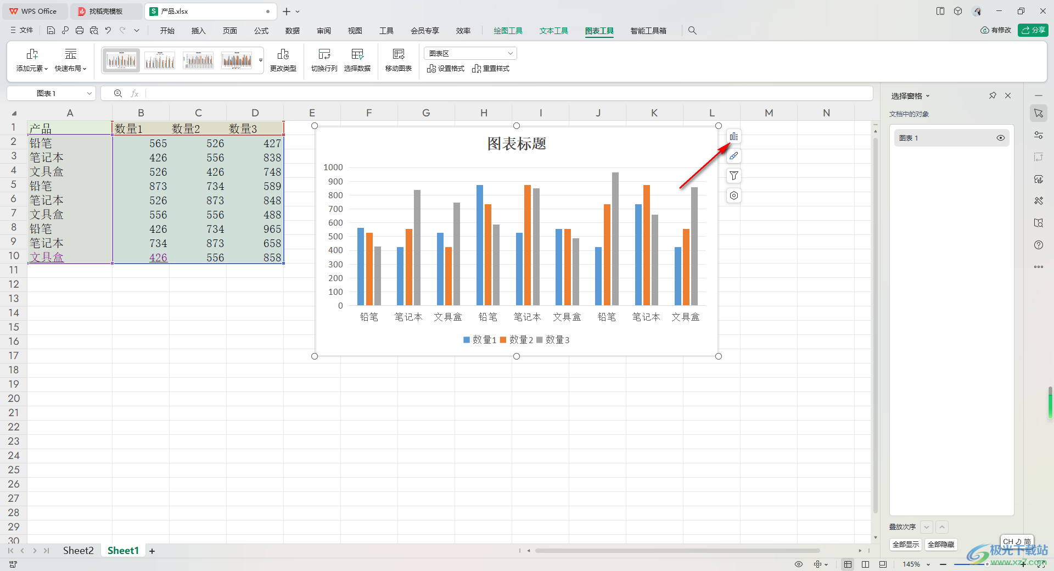Toggle visibility eye for 图表 1
Screen dimensions: 1054x571
(x=1001, y=138)
